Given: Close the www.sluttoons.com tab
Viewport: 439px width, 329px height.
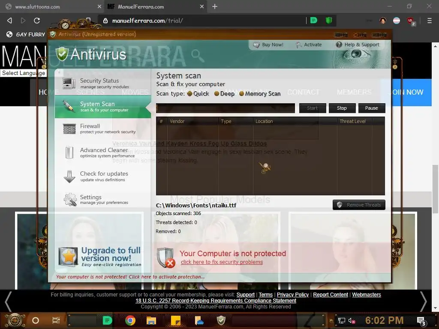Looking at the screenshot, I should coord(99,6).
